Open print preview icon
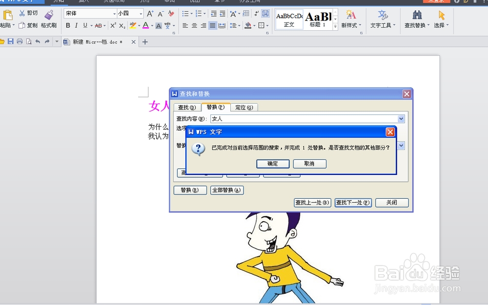 (x=29, y=41)
